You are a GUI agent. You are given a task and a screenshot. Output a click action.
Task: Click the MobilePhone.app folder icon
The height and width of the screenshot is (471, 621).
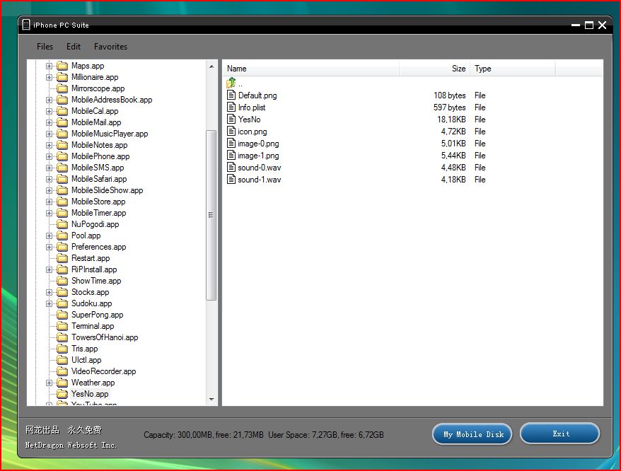pos(62,156)
